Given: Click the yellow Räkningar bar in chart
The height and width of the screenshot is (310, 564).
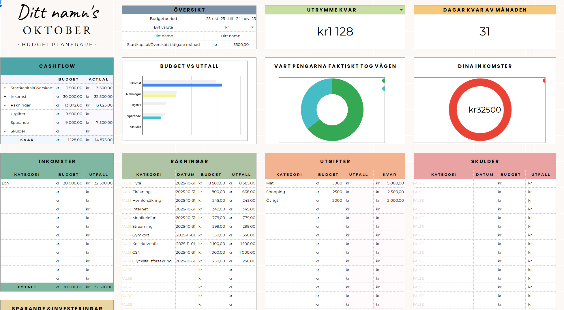Looking at the screenshot, I should (x=159, y=96).
